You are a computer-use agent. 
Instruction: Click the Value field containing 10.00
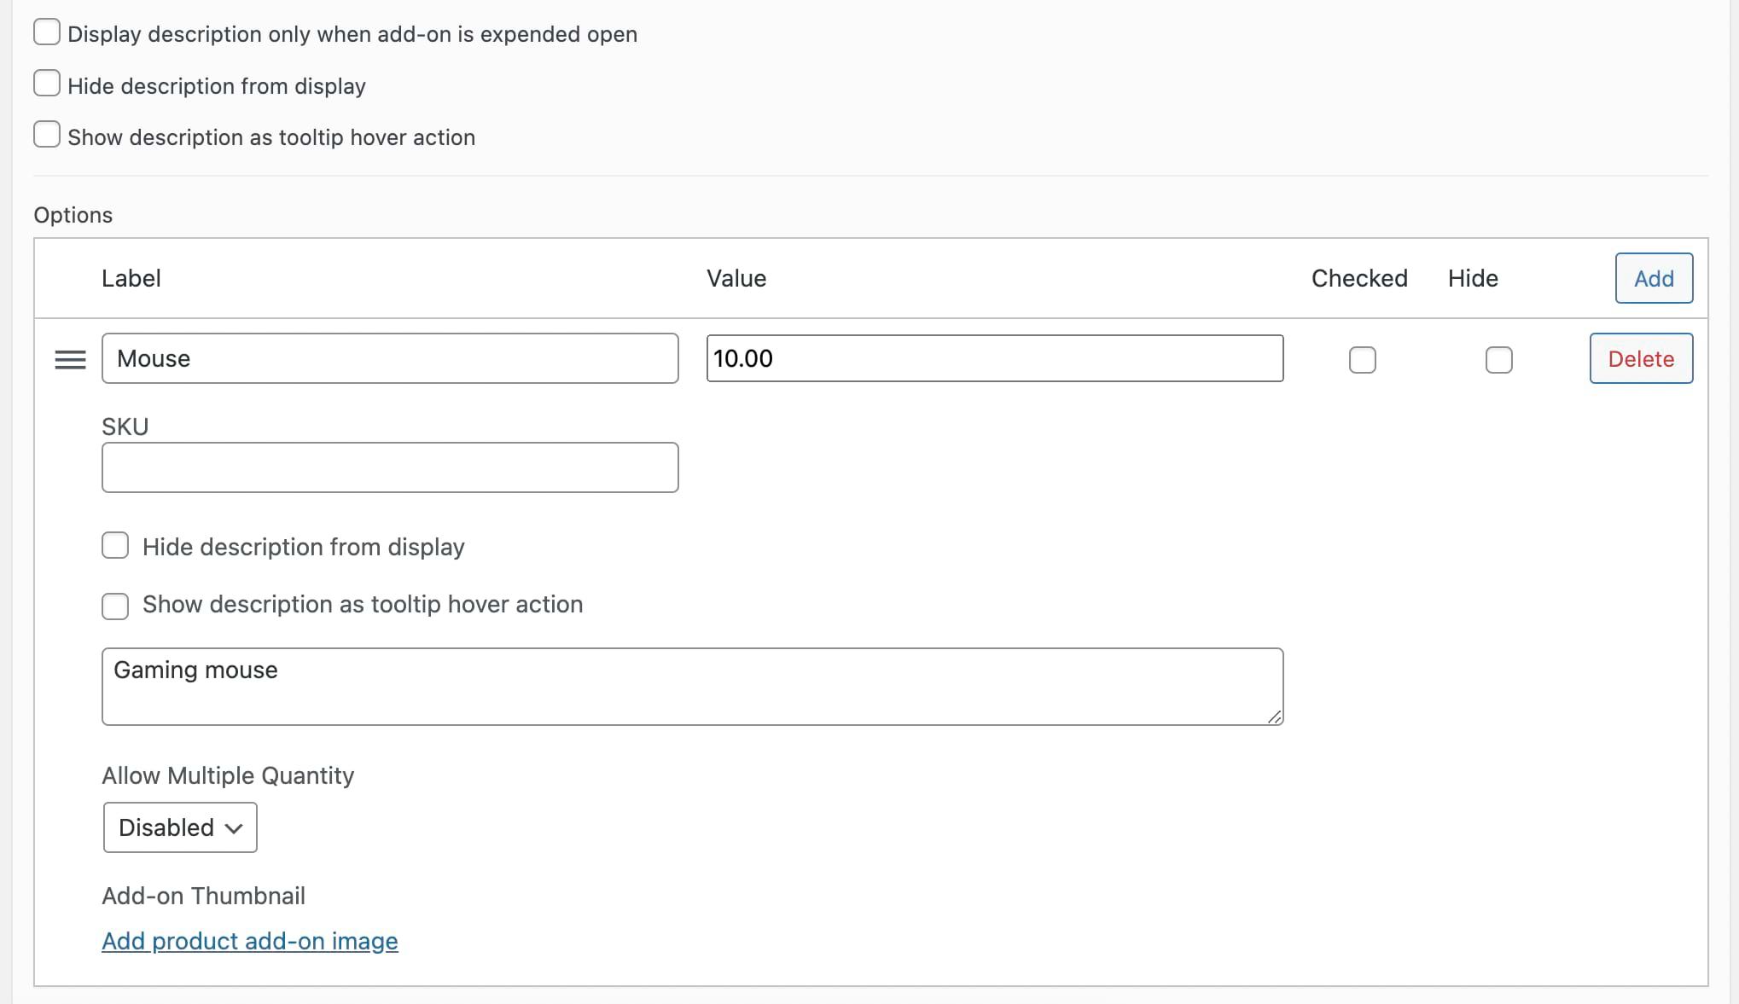[994, 358]
